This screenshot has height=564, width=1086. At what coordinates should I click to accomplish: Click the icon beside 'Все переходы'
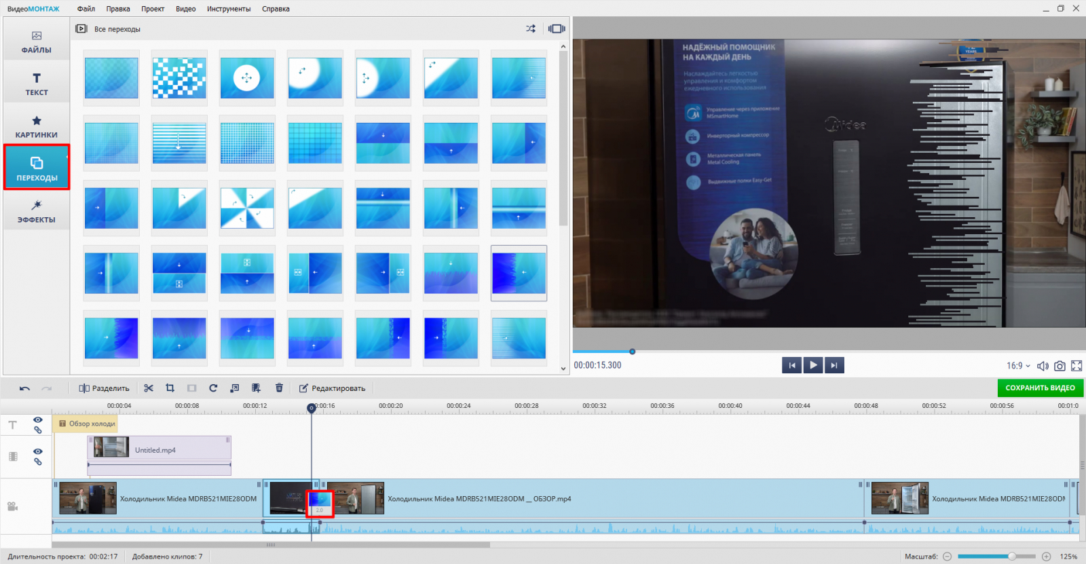tap(81, 29)
